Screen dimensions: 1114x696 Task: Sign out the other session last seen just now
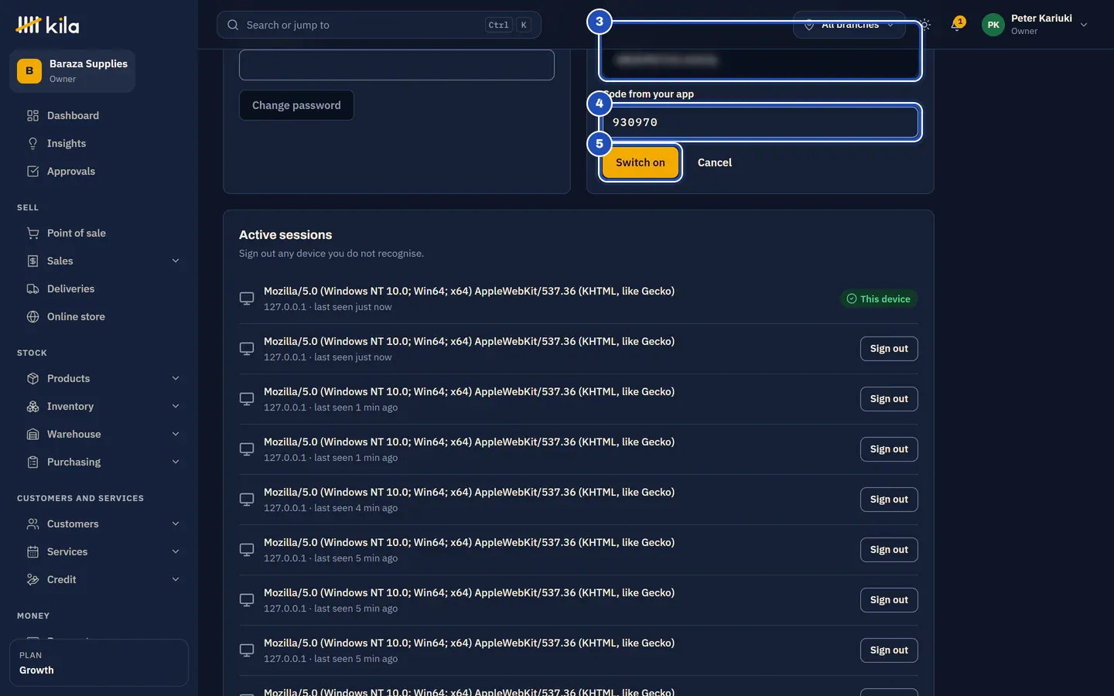click(889, 349)
